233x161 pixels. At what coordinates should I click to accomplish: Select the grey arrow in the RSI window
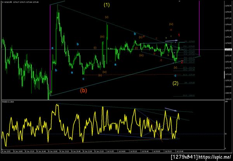(171, 109)
